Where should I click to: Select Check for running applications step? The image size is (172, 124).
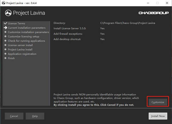(x=26, y=41)
